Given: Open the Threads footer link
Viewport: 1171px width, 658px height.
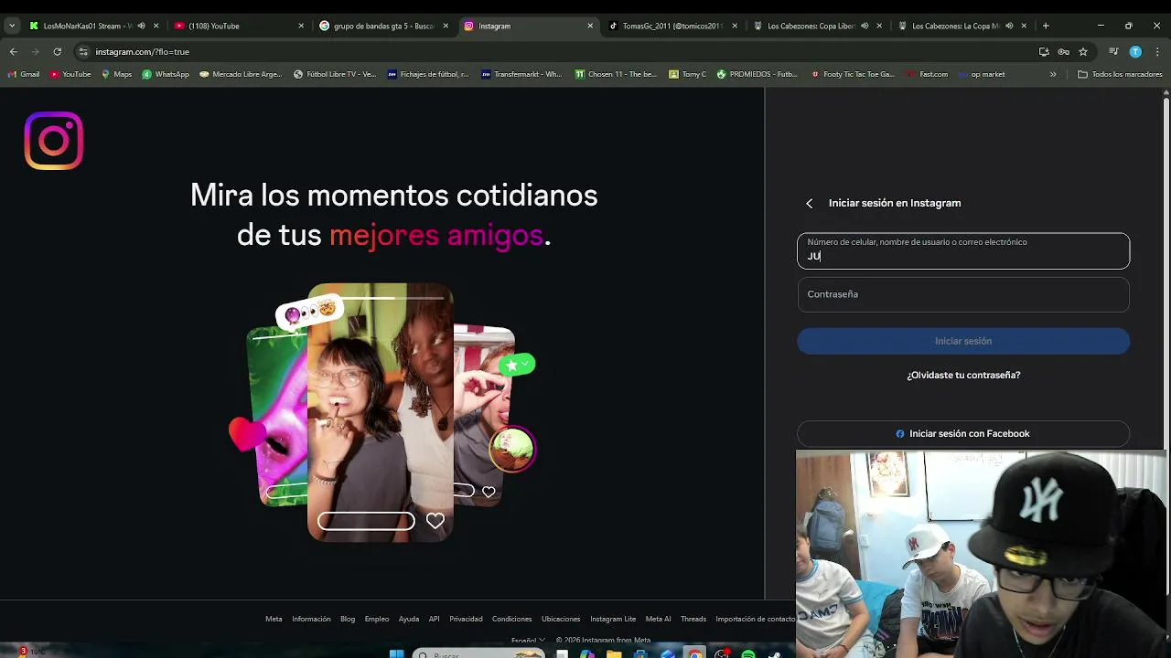Looking at the screenshot, I should [693, 619].
